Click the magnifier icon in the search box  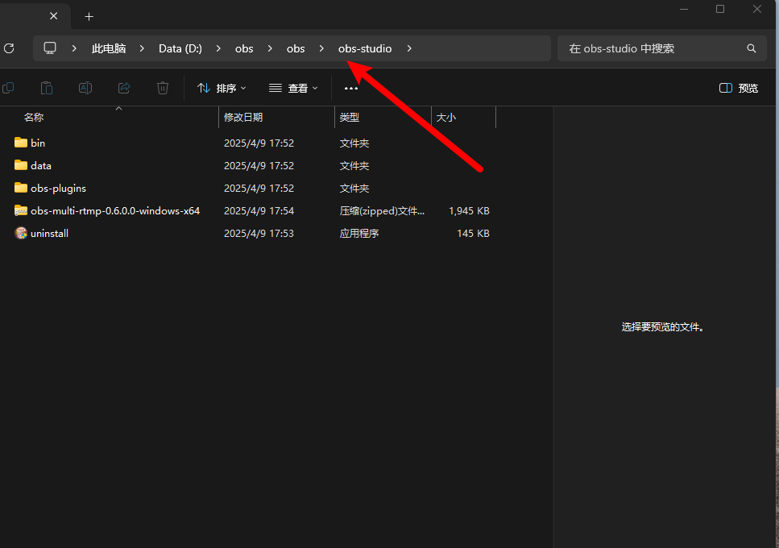(x=751, y=48)
